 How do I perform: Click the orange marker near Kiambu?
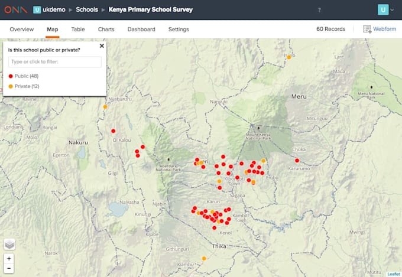click(x=204, y=258)
